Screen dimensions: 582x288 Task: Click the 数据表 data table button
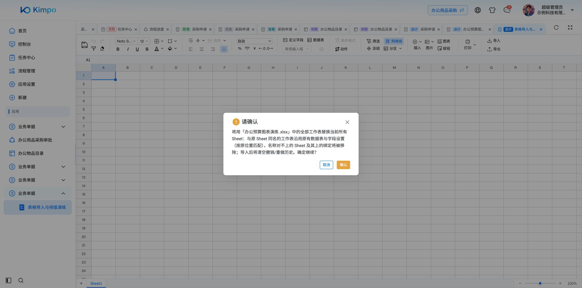point(316,40)
